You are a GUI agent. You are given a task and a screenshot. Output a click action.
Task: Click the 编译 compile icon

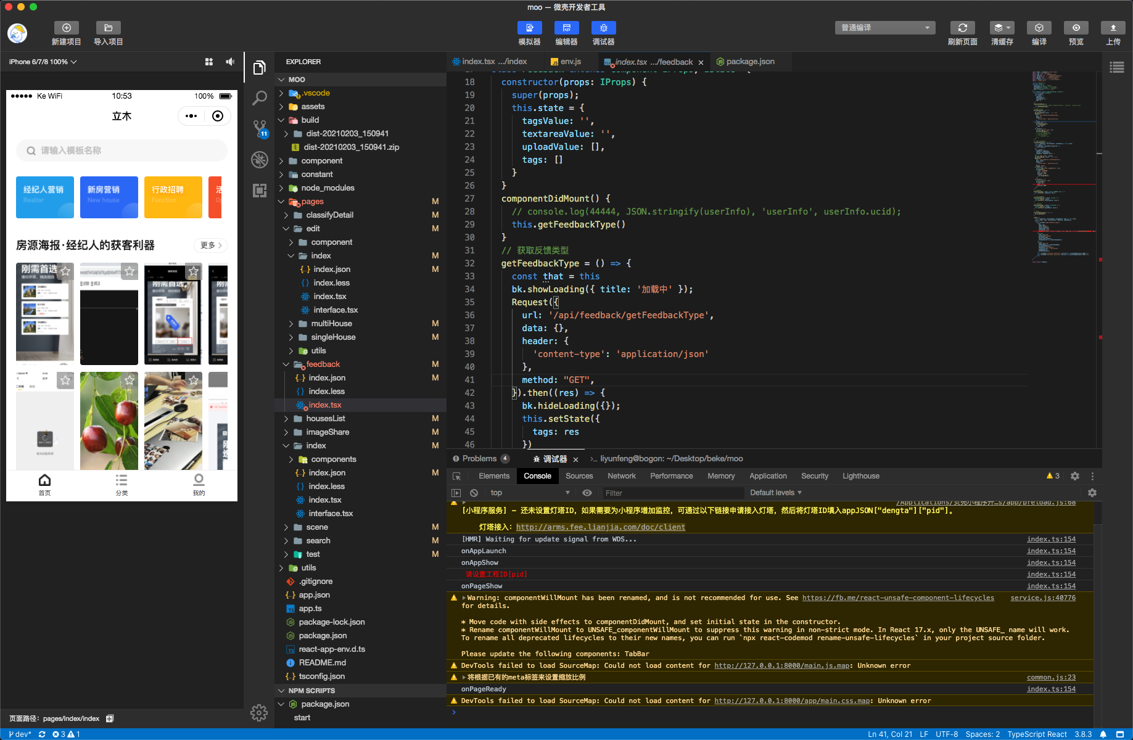[x=1039, y=28]
